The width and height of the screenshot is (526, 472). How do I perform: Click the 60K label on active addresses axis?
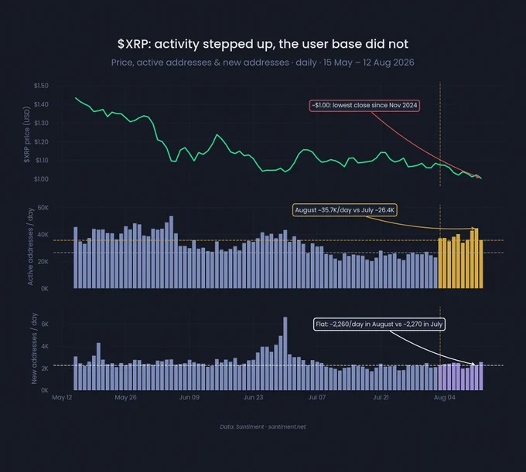coord(43,208)
